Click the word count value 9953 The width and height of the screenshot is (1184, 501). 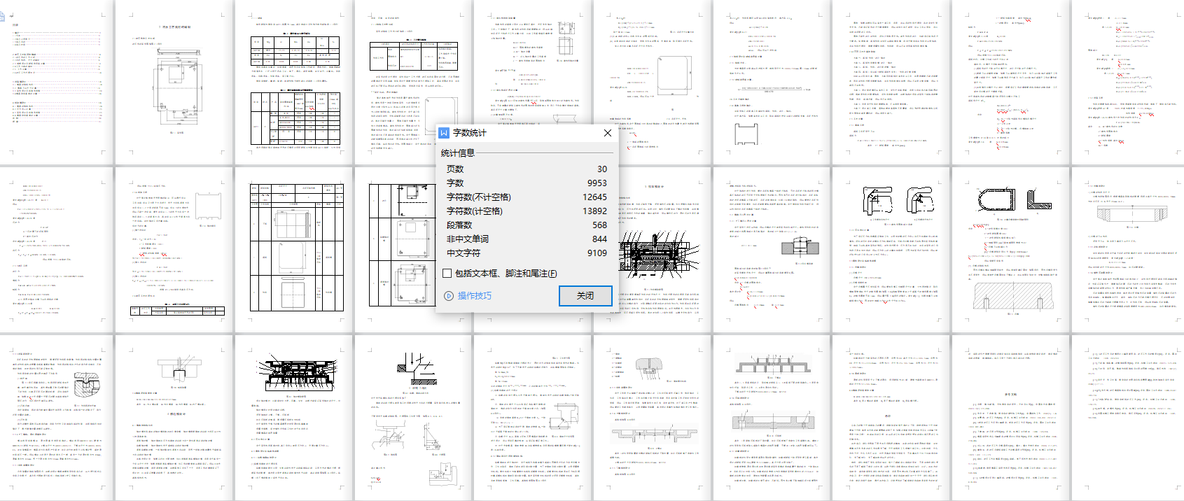click(597, 183)
